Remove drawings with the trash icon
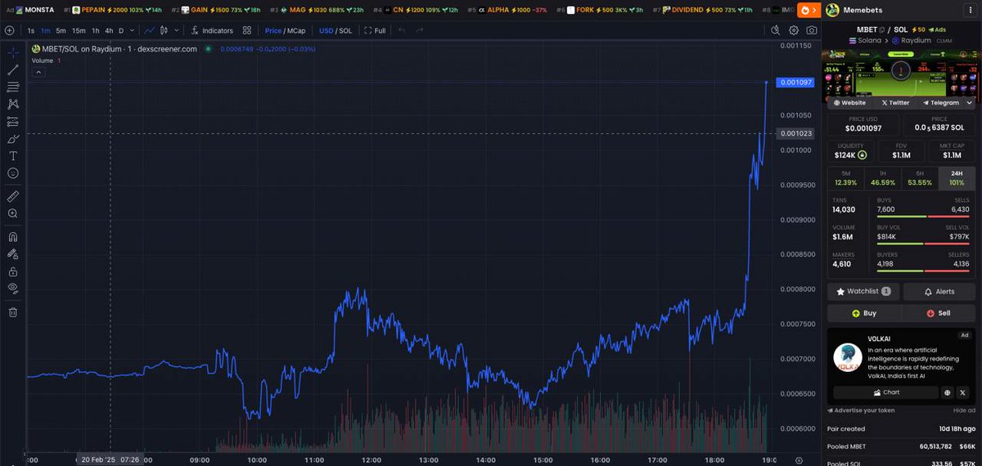 click(x=13, y=311)
